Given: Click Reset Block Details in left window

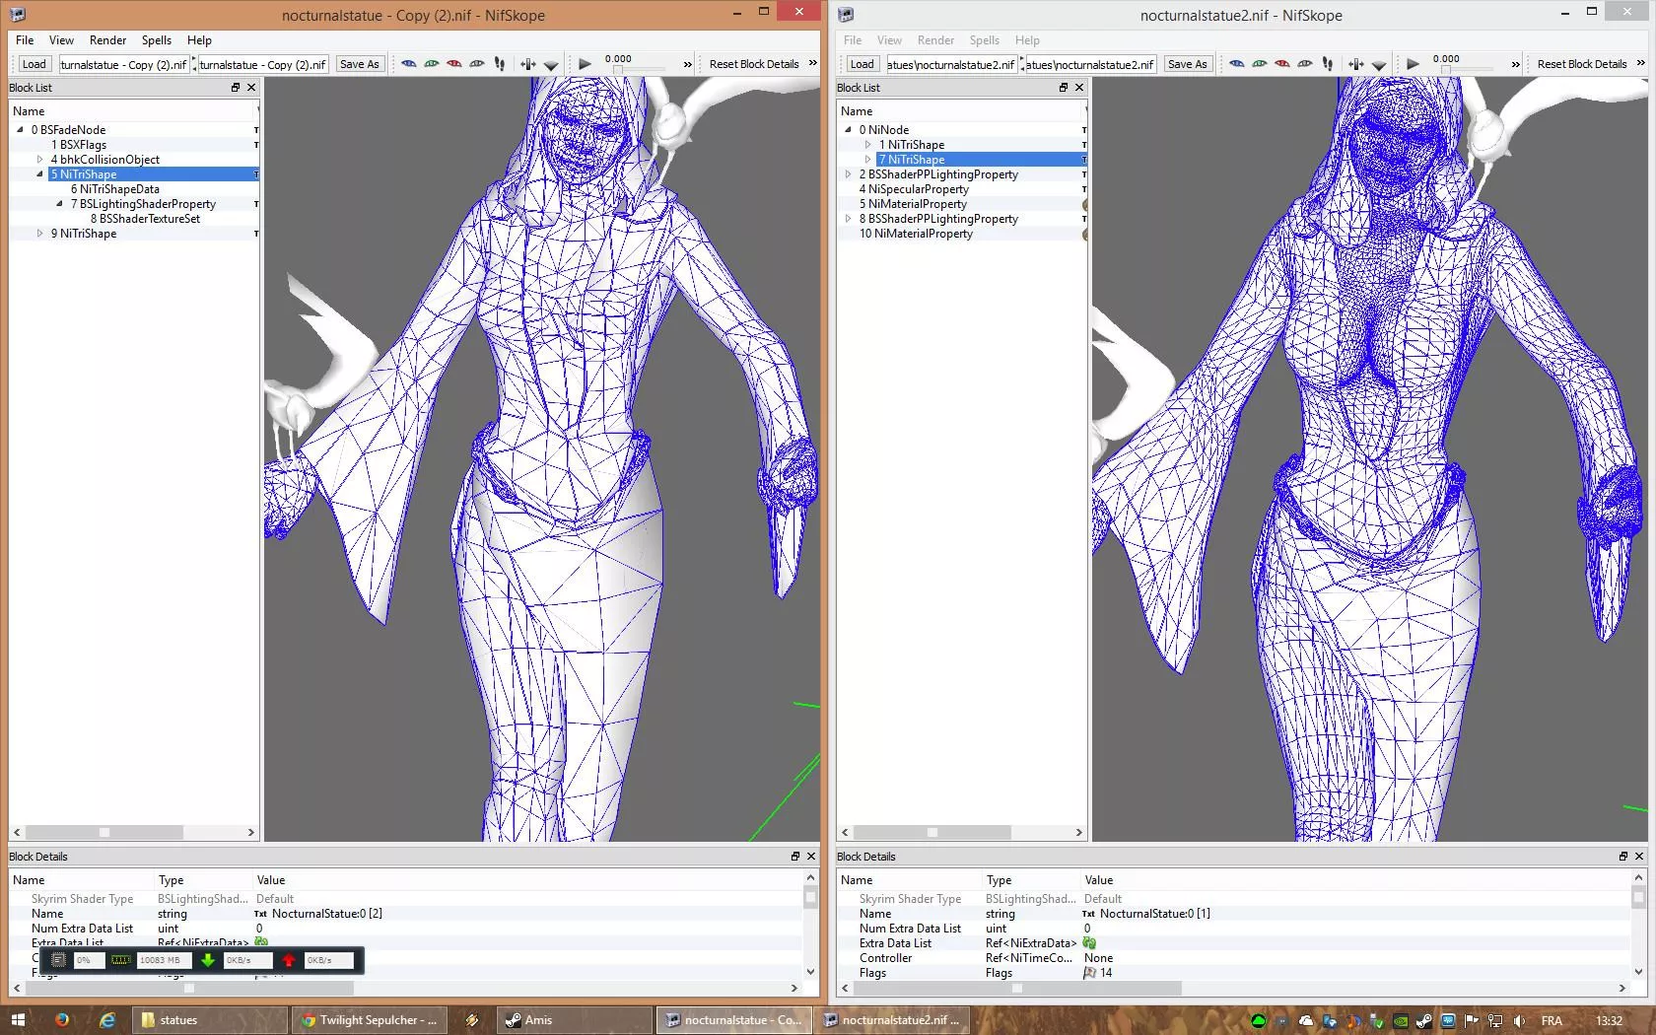Looking at the screenshot, I should [754, 64].
